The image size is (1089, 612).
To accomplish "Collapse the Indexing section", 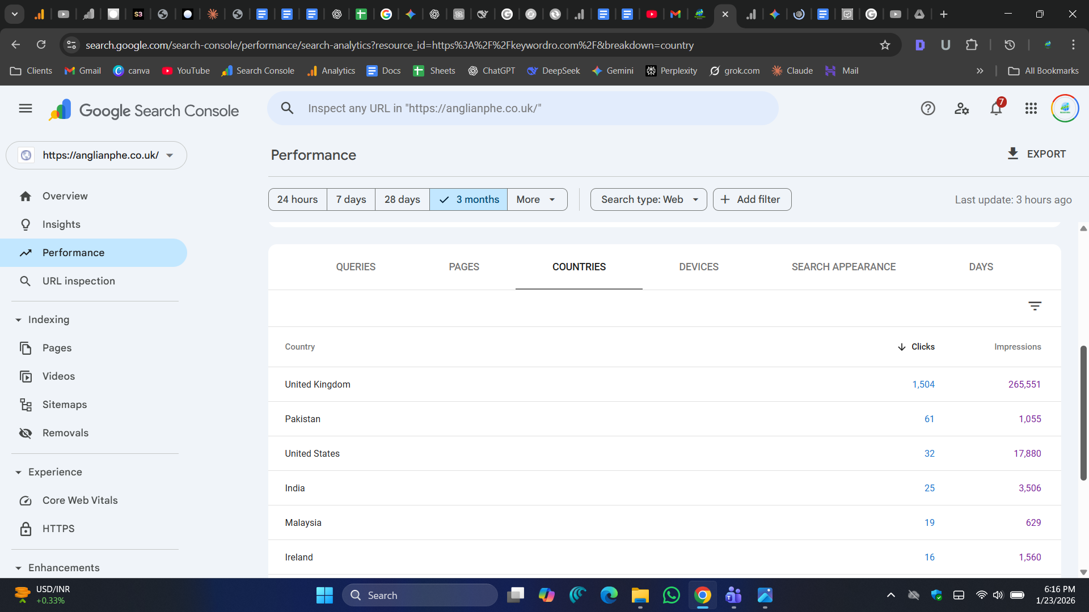I will pyautogui.click(x=18, y=320).
